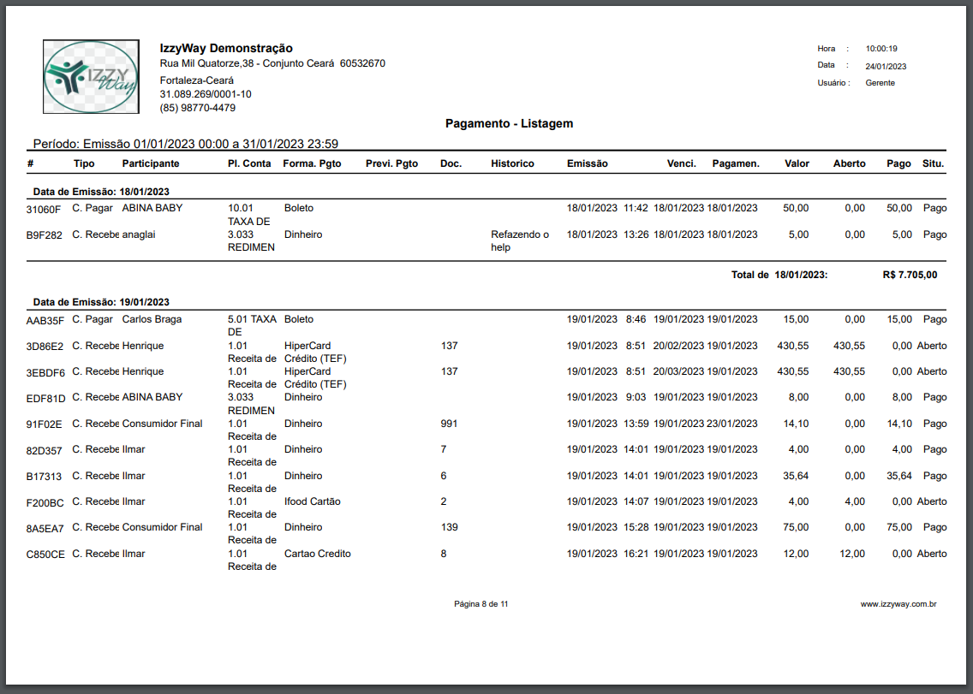Click the 'Gerente' user name
The width and height of the screenshot is (973, 694).
pos(880,82)
